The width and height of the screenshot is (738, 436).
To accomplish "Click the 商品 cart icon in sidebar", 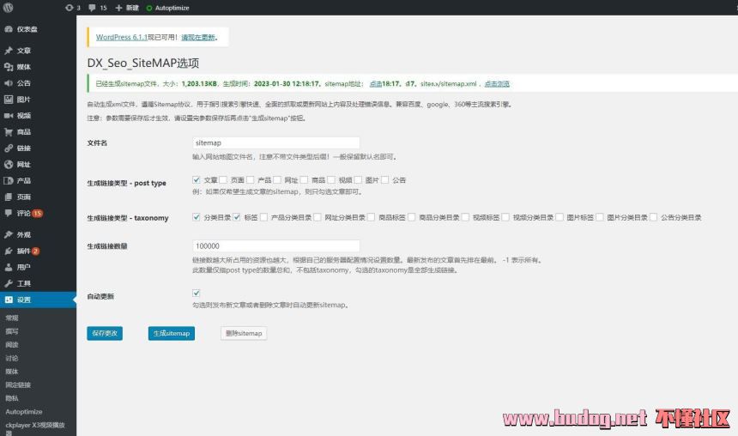I will tap(9, 132).
